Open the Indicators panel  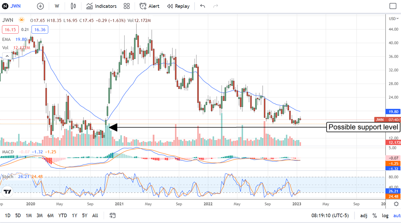101,6
